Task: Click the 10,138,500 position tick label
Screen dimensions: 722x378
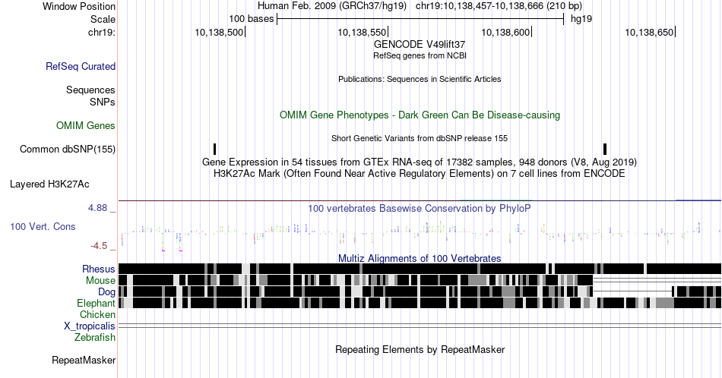Action: 219,32
